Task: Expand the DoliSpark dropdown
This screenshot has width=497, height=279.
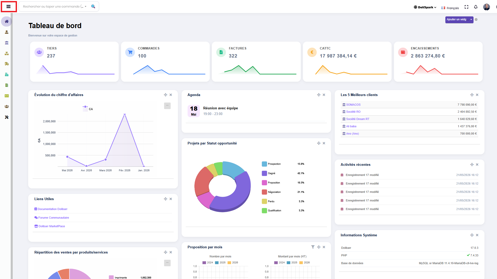Action: click(x=425, y=7)
